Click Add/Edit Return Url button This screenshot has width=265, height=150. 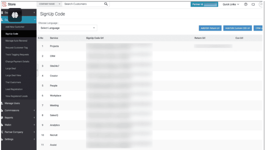(210, 28)
